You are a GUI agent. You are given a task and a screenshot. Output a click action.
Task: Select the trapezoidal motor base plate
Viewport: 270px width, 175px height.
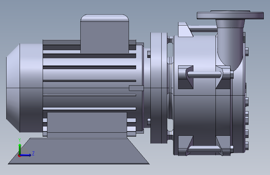(79, 151)
